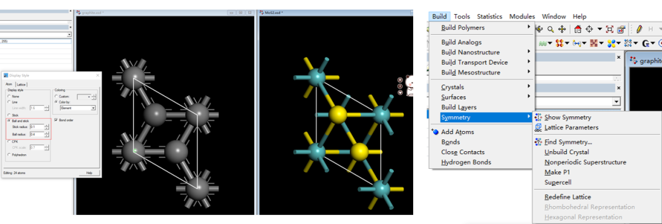Click the MoS2.xsd window title icon
662x224 pixels.
click(262, 13)
